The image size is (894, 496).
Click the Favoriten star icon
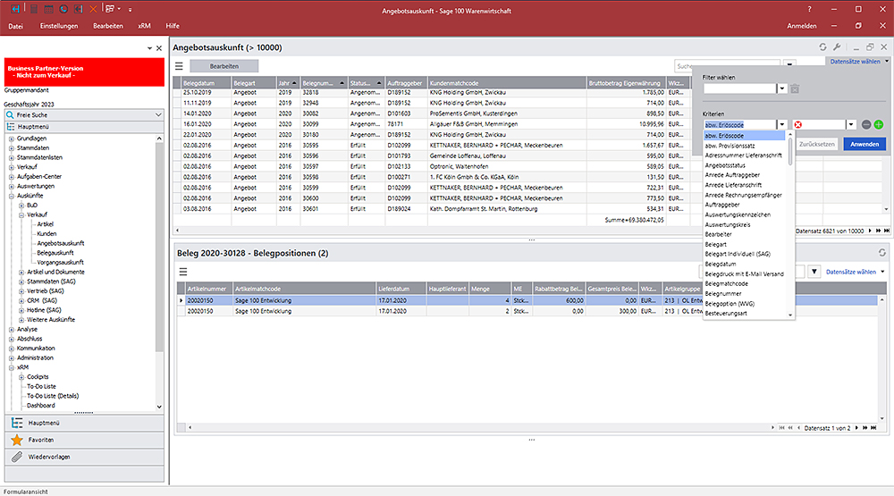click(x=17, y=440)
